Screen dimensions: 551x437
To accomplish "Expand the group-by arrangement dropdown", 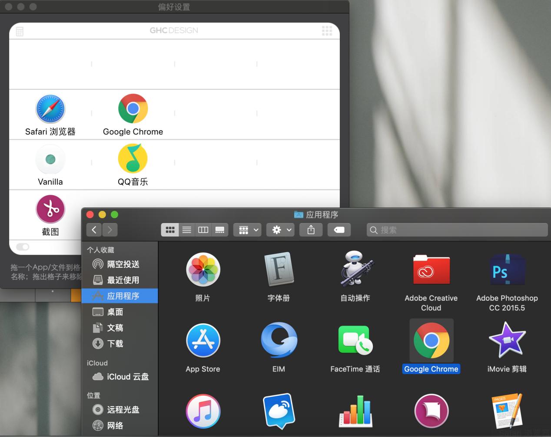I will point(248,230).
